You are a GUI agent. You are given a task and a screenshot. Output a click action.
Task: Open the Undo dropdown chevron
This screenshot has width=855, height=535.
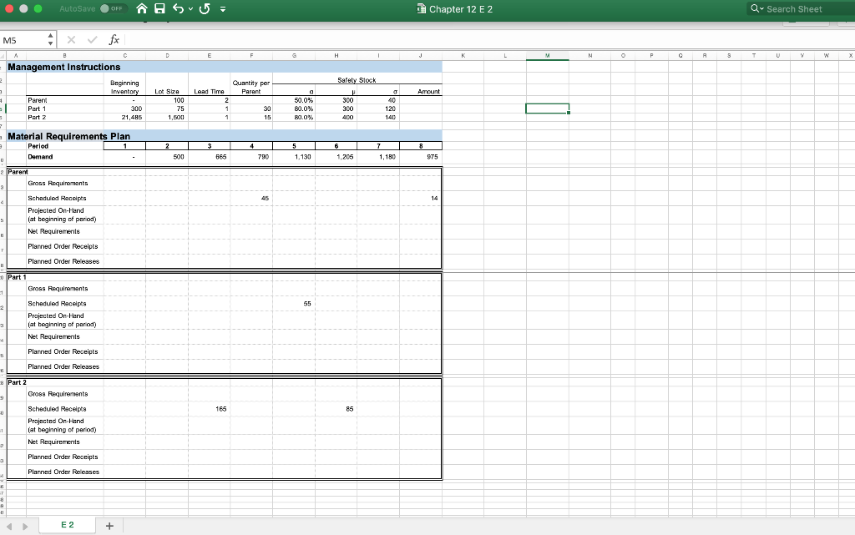(190, 8)
